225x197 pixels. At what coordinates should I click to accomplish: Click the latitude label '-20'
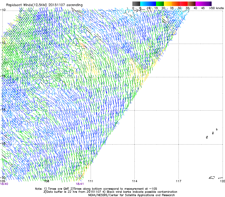(3, 178)
